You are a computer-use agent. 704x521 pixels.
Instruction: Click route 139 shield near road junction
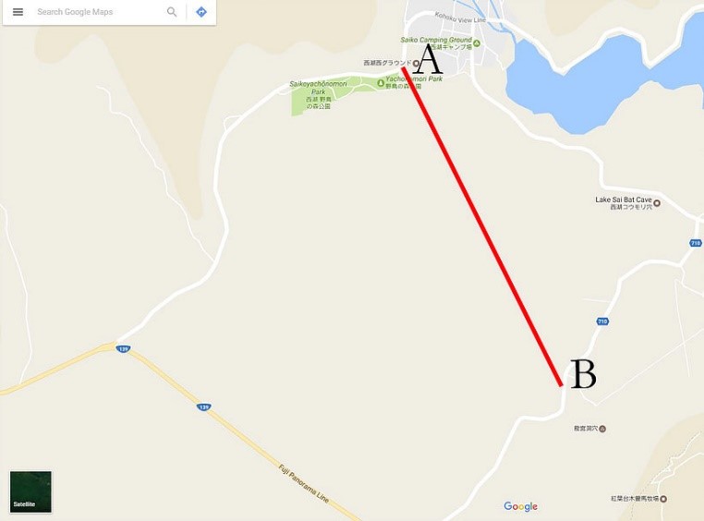pos(123,348)
